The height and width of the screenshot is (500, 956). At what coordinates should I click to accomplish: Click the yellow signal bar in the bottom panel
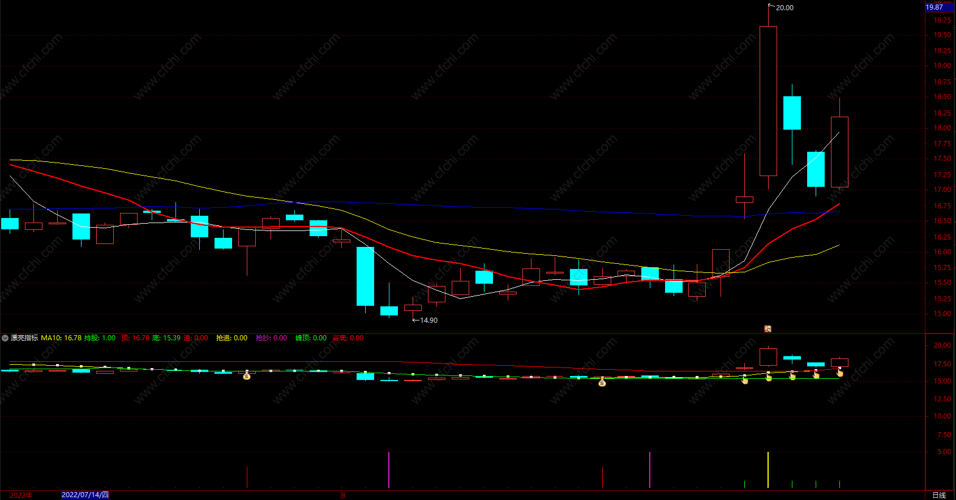point(768,470)
